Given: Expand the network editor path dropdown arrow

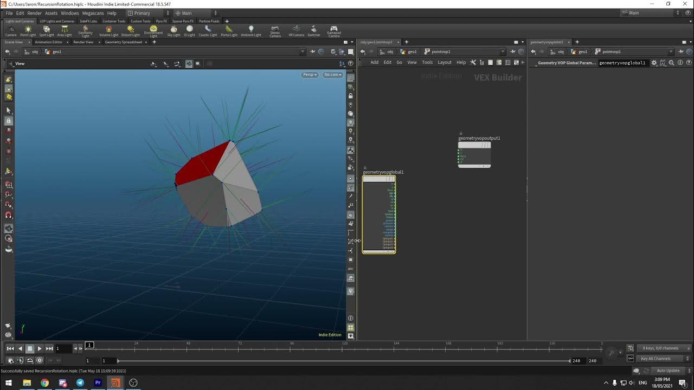Looking at the screenshot, I should click(x=503, y=51).
